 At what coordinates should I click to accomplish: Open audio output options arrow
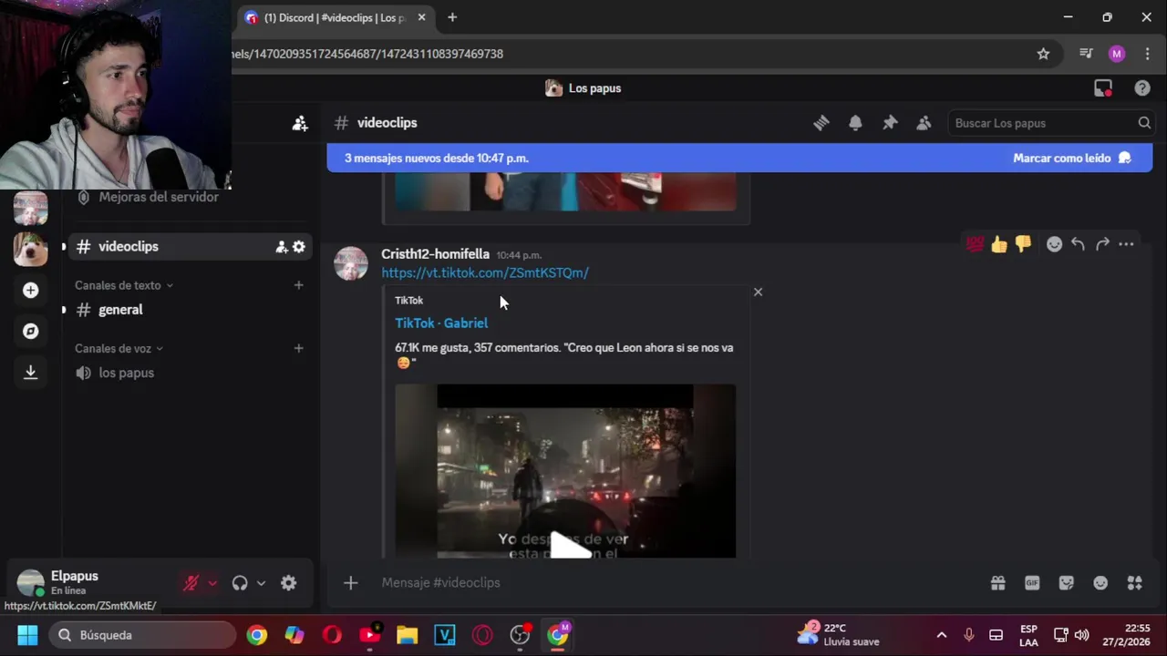click(261, 583)
